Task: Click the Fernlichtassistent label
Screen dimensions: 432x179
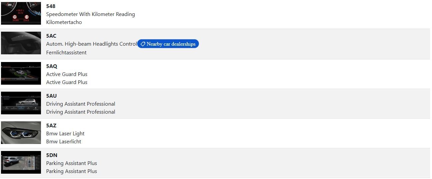Action: tap(66, 52)
